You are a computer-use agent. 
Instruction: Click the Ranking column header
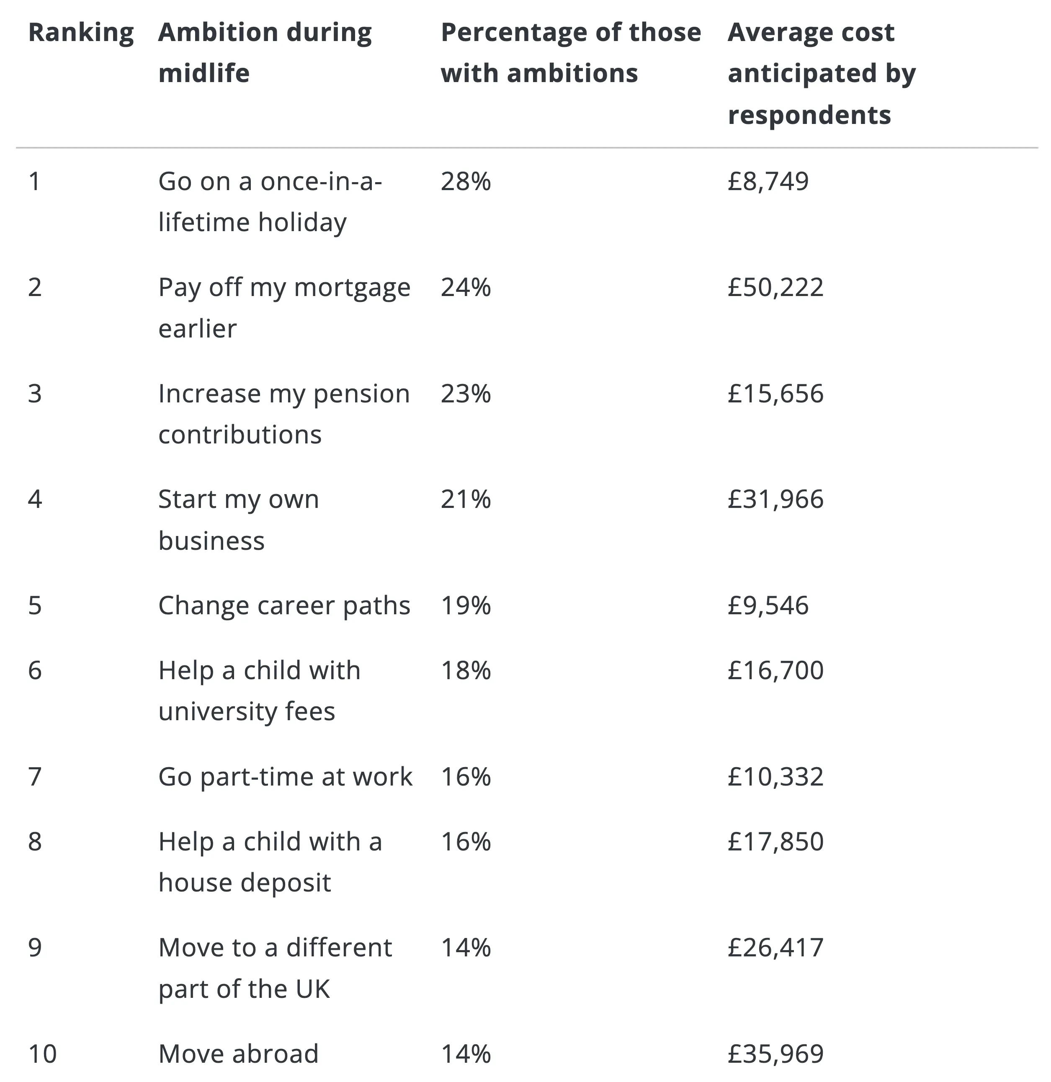pos(80,33)
